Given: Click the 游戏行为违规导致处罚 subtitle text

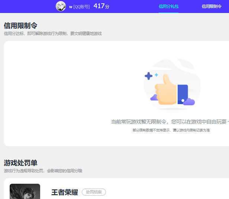Looking at the screenshot, I should [43, 171].
